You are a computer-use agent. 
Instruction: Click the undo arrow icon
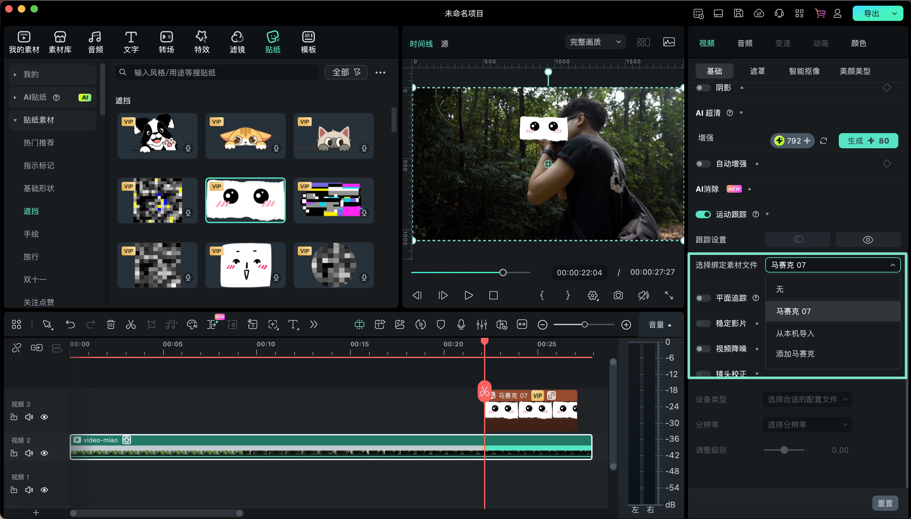click(70, 324)
